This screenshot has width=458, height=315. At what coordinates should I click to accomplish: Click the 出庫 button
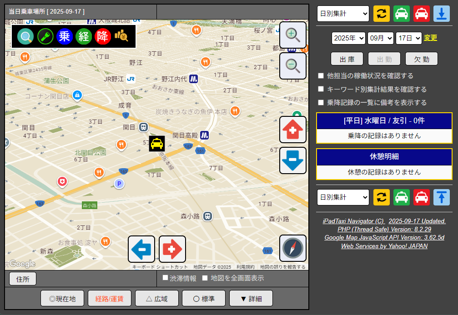[347, 59]
